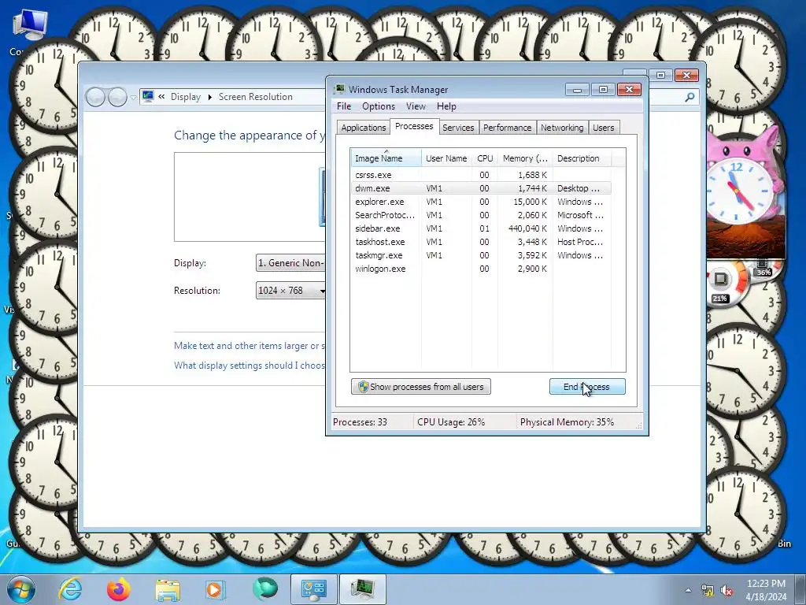Open recent pages dropdown arrow beside Forward
This screenshot has width=806, height=605.
133,97
